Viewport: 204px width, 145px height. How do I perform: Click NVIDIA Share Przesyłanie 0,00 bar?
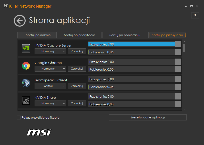pos(134,97)
